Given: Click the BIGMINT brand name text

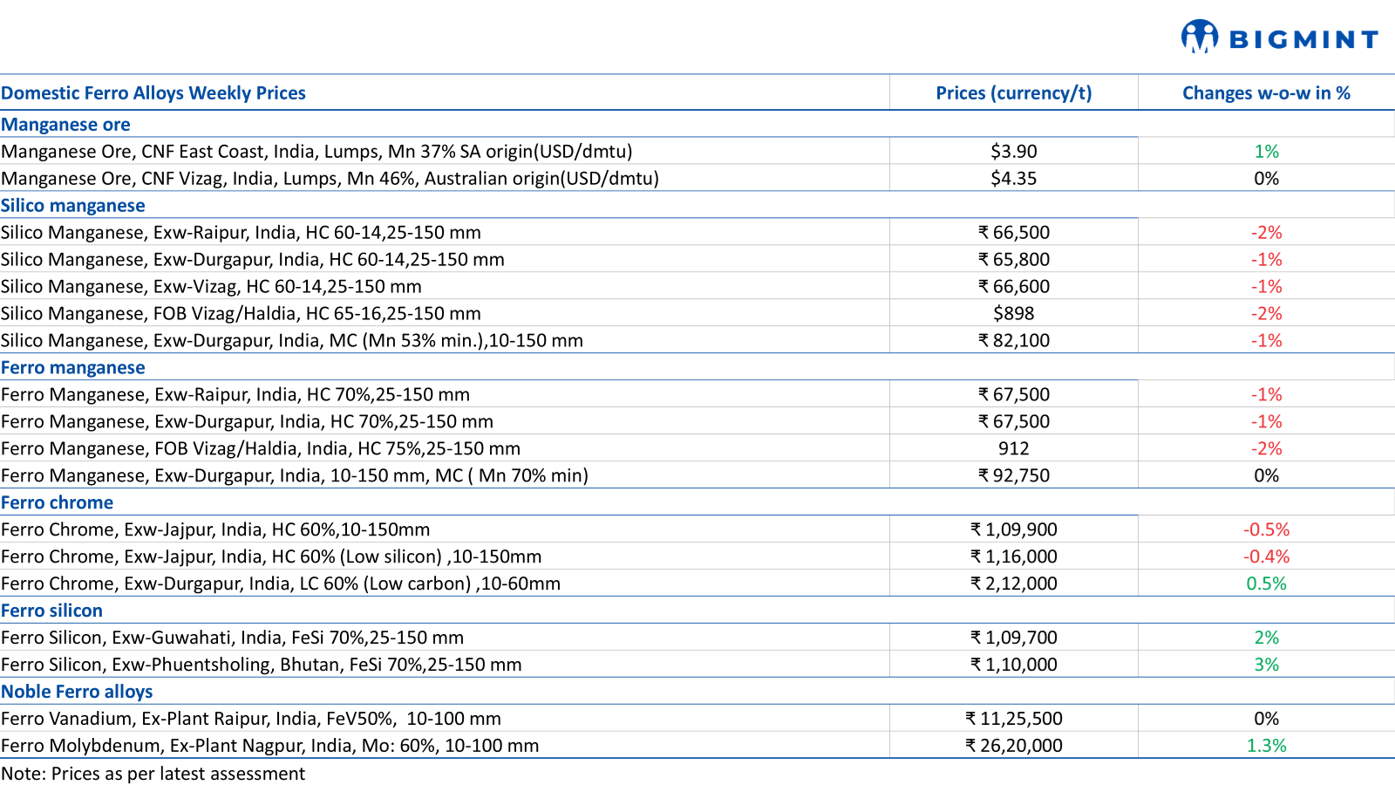Looking at the screenshot, I should point(1303,40).
